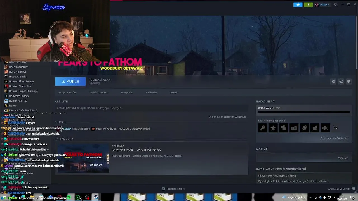The width and height of the screenshot is (358, 201).
Task: Switch to Big Picture mode monitor icon
Action: (336, 4)
